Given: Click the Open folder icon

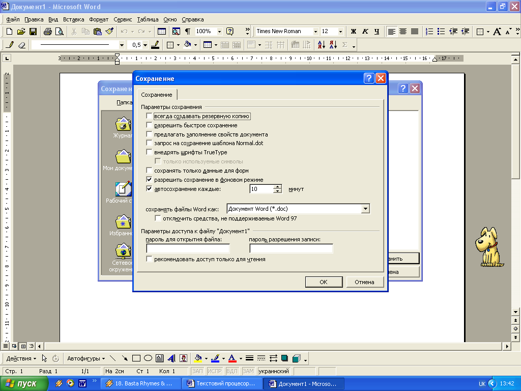Looking at the screenshot, I should pos(21,31).
